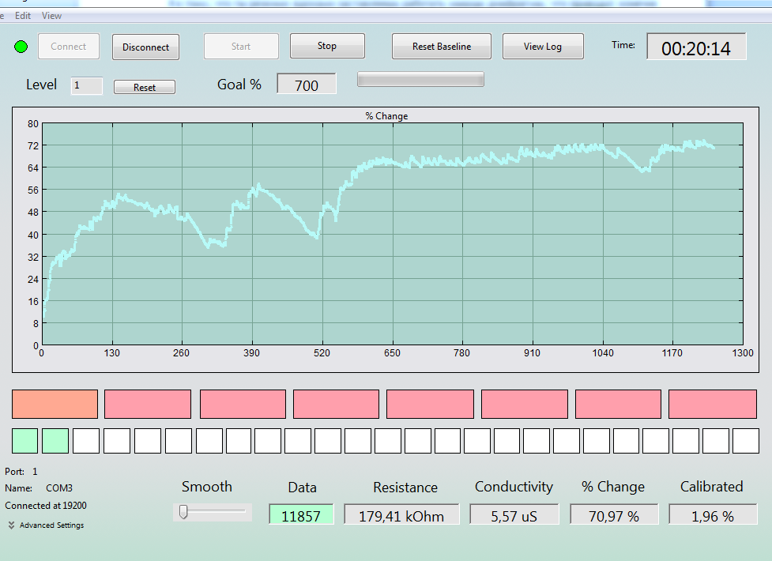The image size is (772, 561).
Task: Click the Smooth slider handle
Action: (183, 512)
